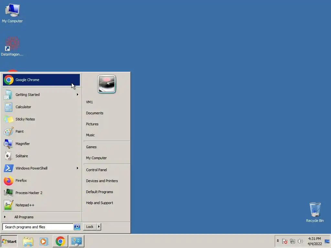Open Magnifier icon in Start menu

pos(8,144)
